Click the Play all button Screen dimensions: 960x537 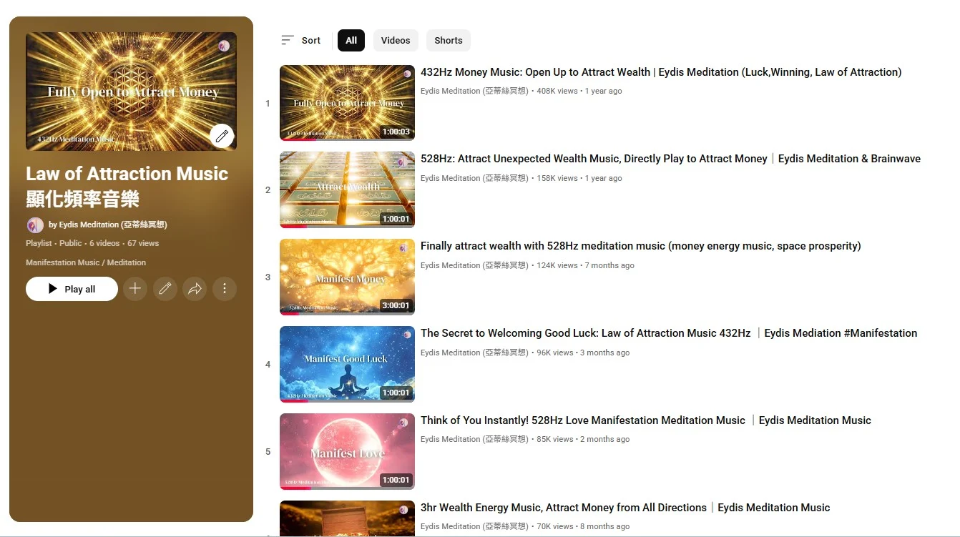point(72,289)
